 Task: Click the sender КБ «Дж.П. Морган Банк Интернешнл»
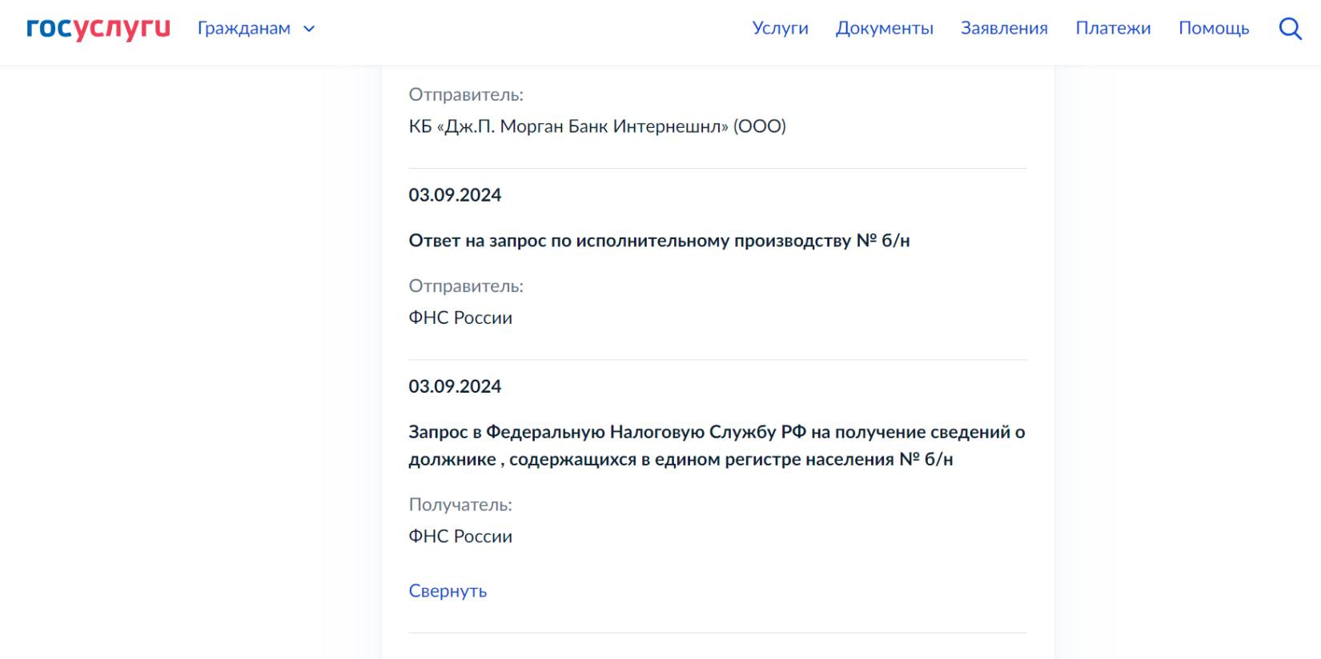click(x=597, y=126)
